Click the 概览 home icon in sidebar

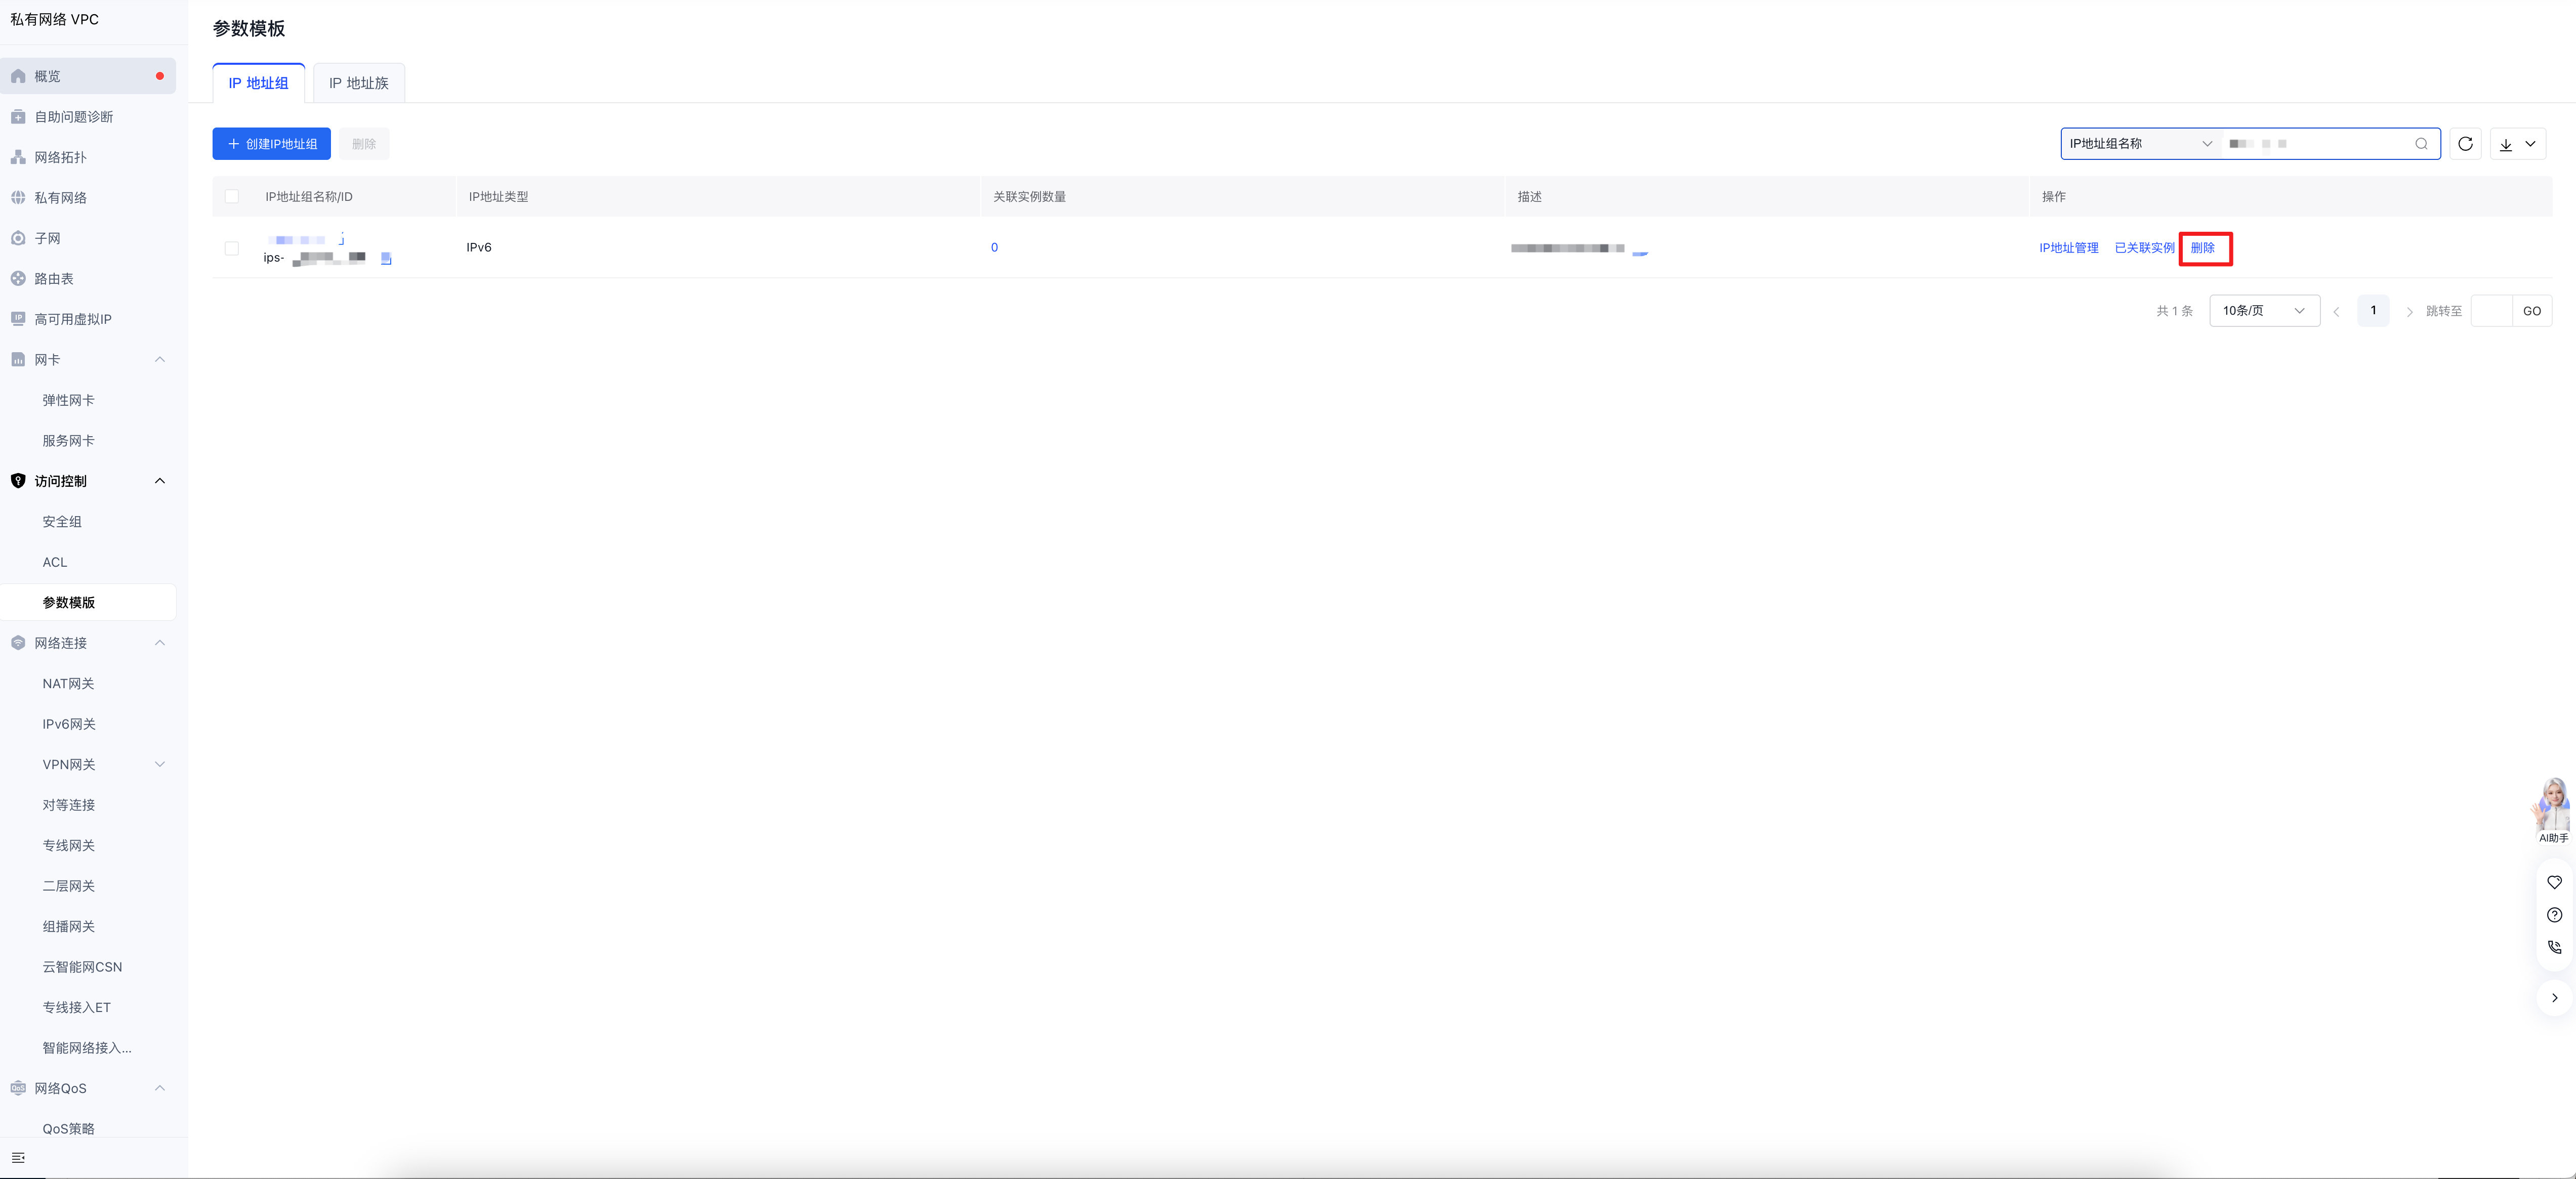(x=18, y=76)
